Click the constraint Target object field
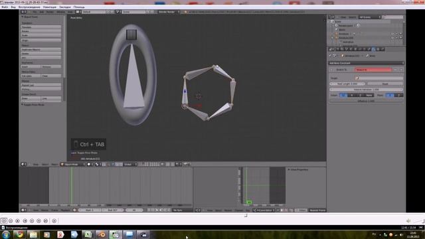The height and width of the screenshot is (239, 425). 379,78
